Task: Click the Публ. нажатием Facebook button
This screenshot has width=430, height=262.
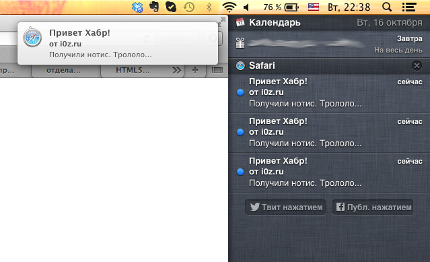Action: click(x=373, y=207)
